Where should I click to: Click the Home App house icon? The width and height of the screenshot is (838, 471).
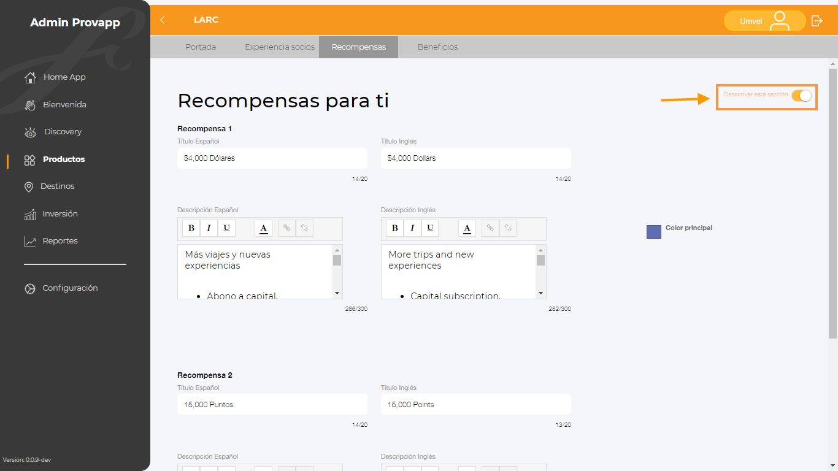point(30,77)
